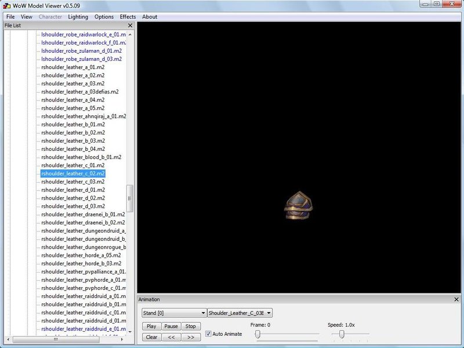Select lshoulder_robe_zulaman_d_01.m2
464x348 pixels.
click(81, 50)
